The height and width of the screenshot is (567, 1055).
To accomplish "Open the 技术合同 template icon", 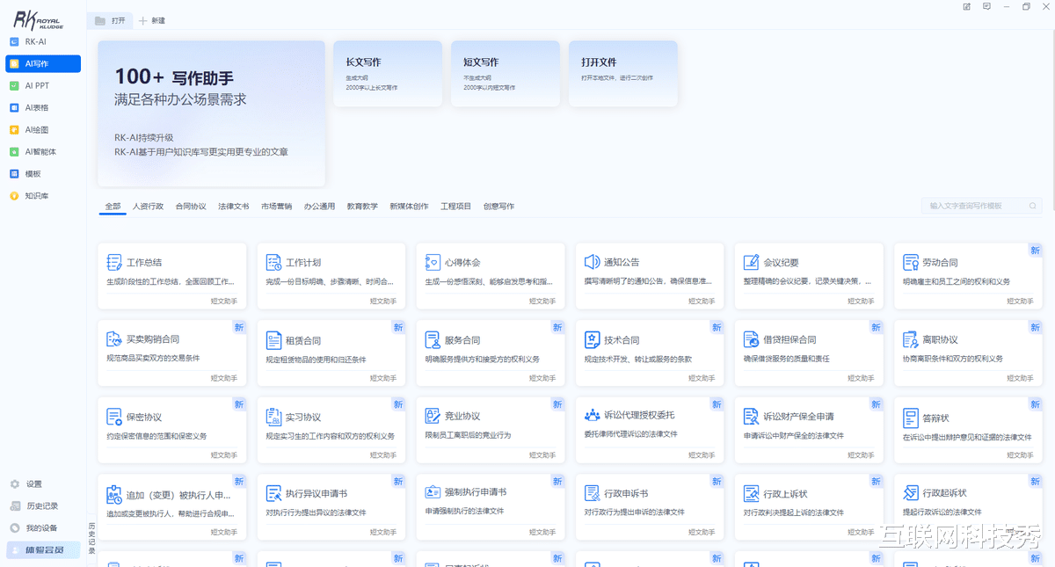I will coord(592,339).
